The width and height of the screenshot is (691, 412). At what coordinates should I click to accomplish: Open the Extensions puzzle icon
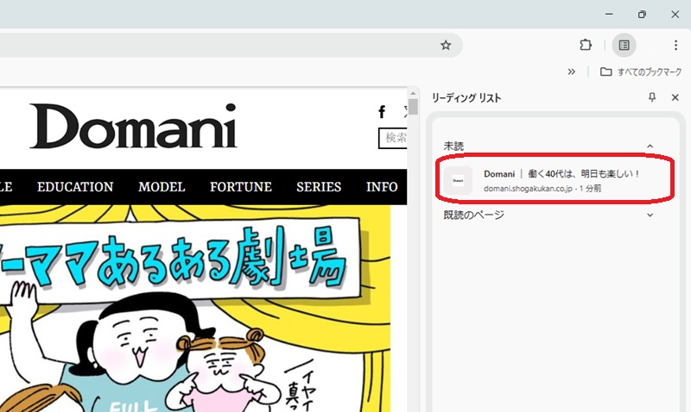pyautogui.click(x=586, y=45)
